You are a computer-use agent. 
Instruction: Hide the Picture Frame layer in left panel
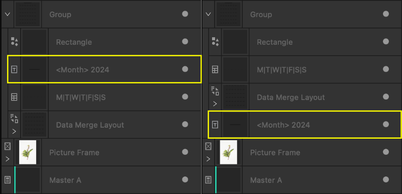tap(185, 152)
